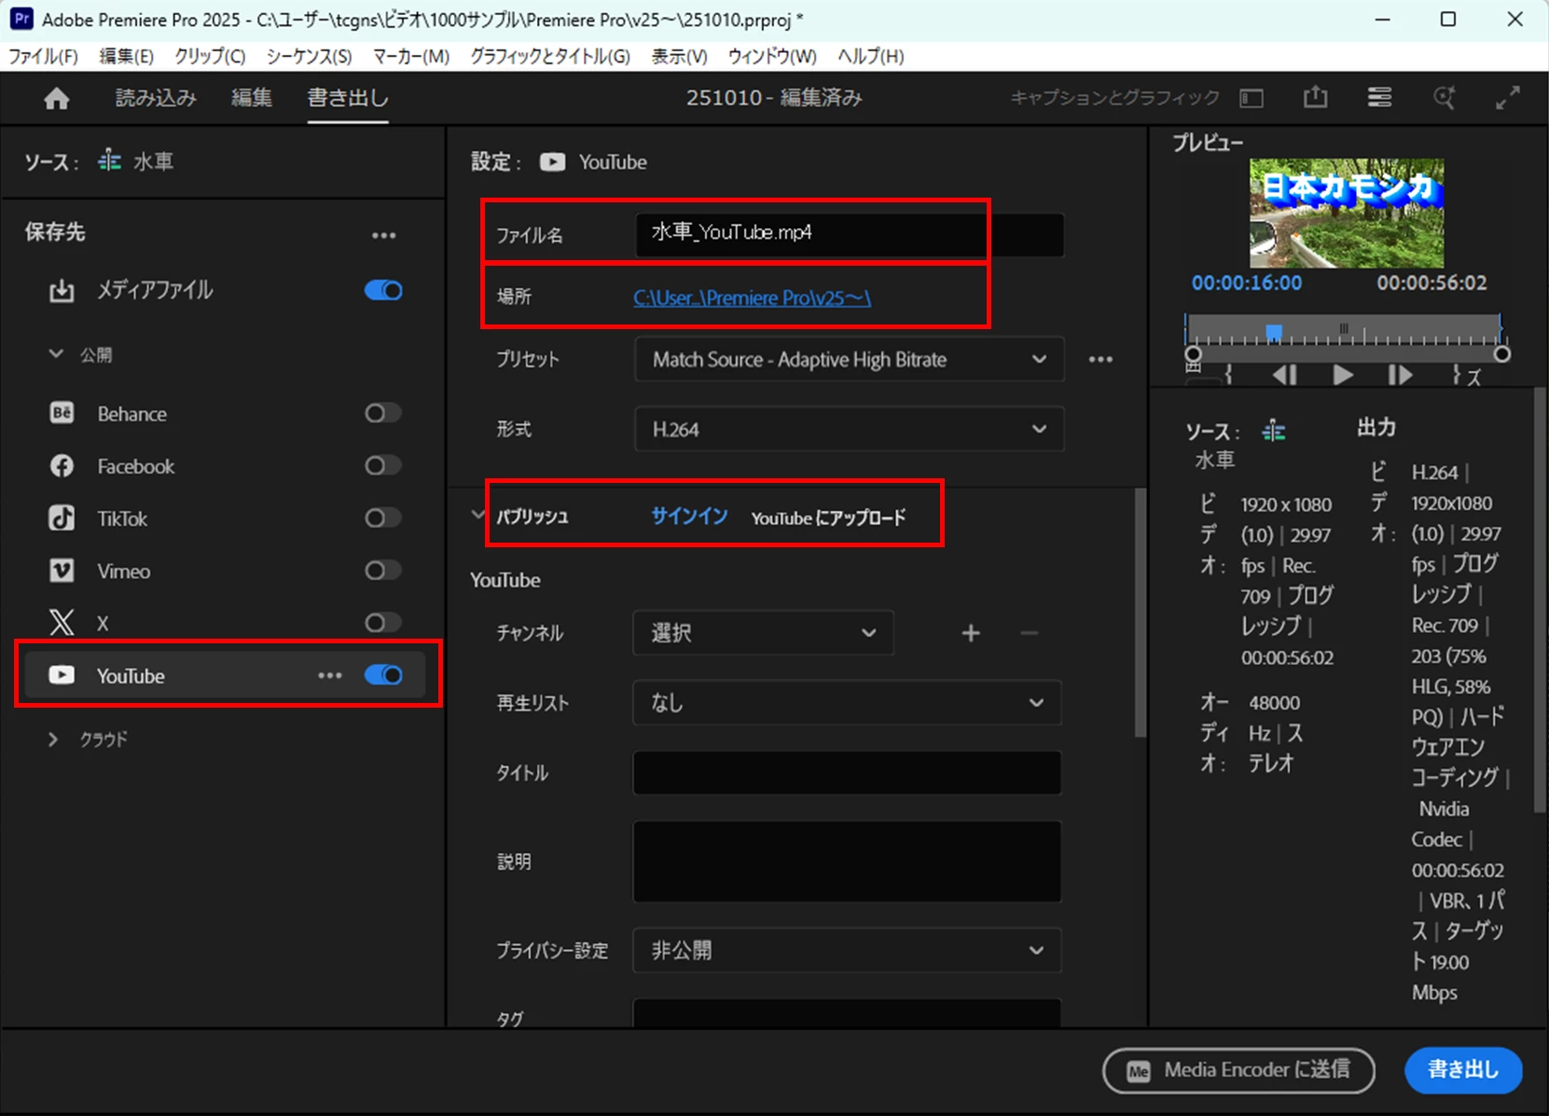Viewport: 1549px width, 1116px height.
Task: Click the 説明 description text box
Action: 847,861
